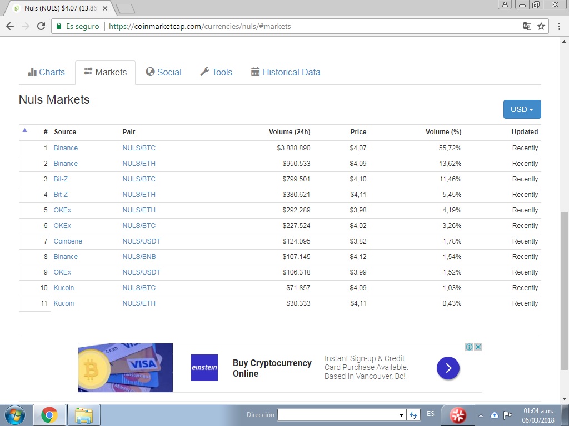Toggle the table sort order triangle
569x426 pixels.
point(24,130)
